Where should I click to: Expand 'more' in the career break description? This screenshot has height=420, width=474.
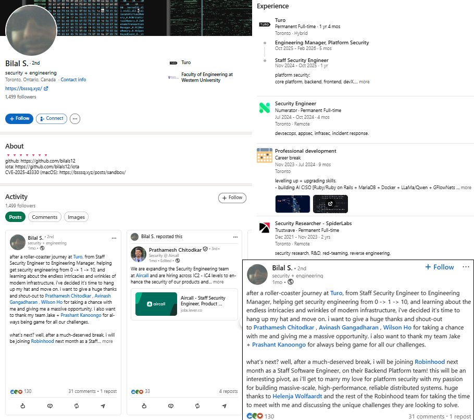(x=465, y=188)
